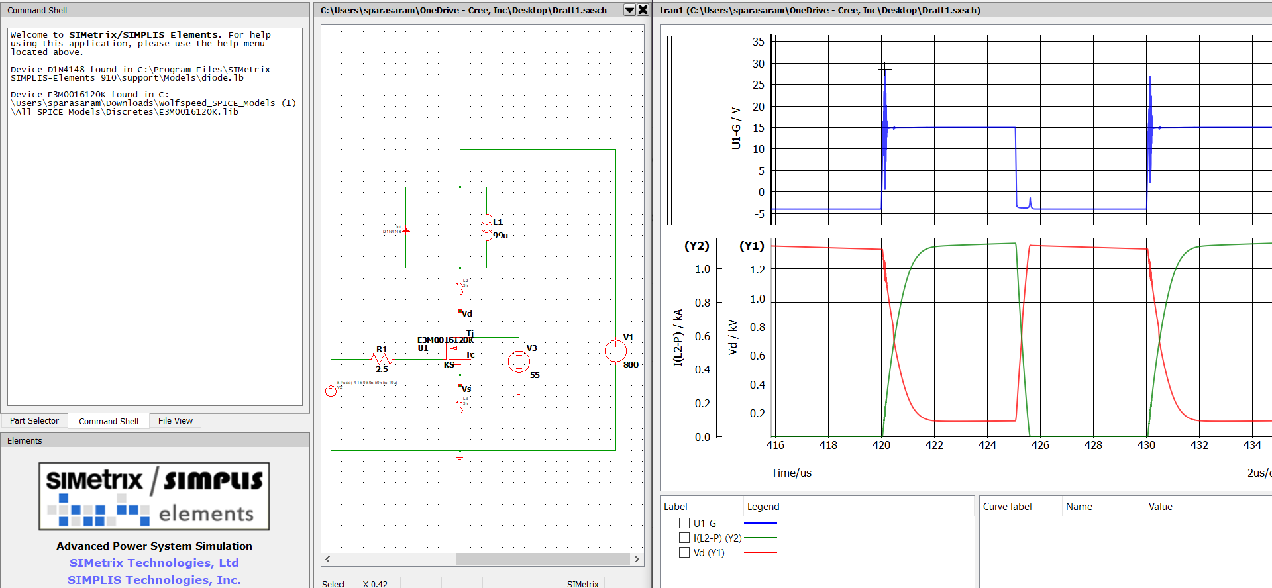Click the Elements panel title
Image resolution: width=1272 pixels, height=588 pixels.
[25, 440]
